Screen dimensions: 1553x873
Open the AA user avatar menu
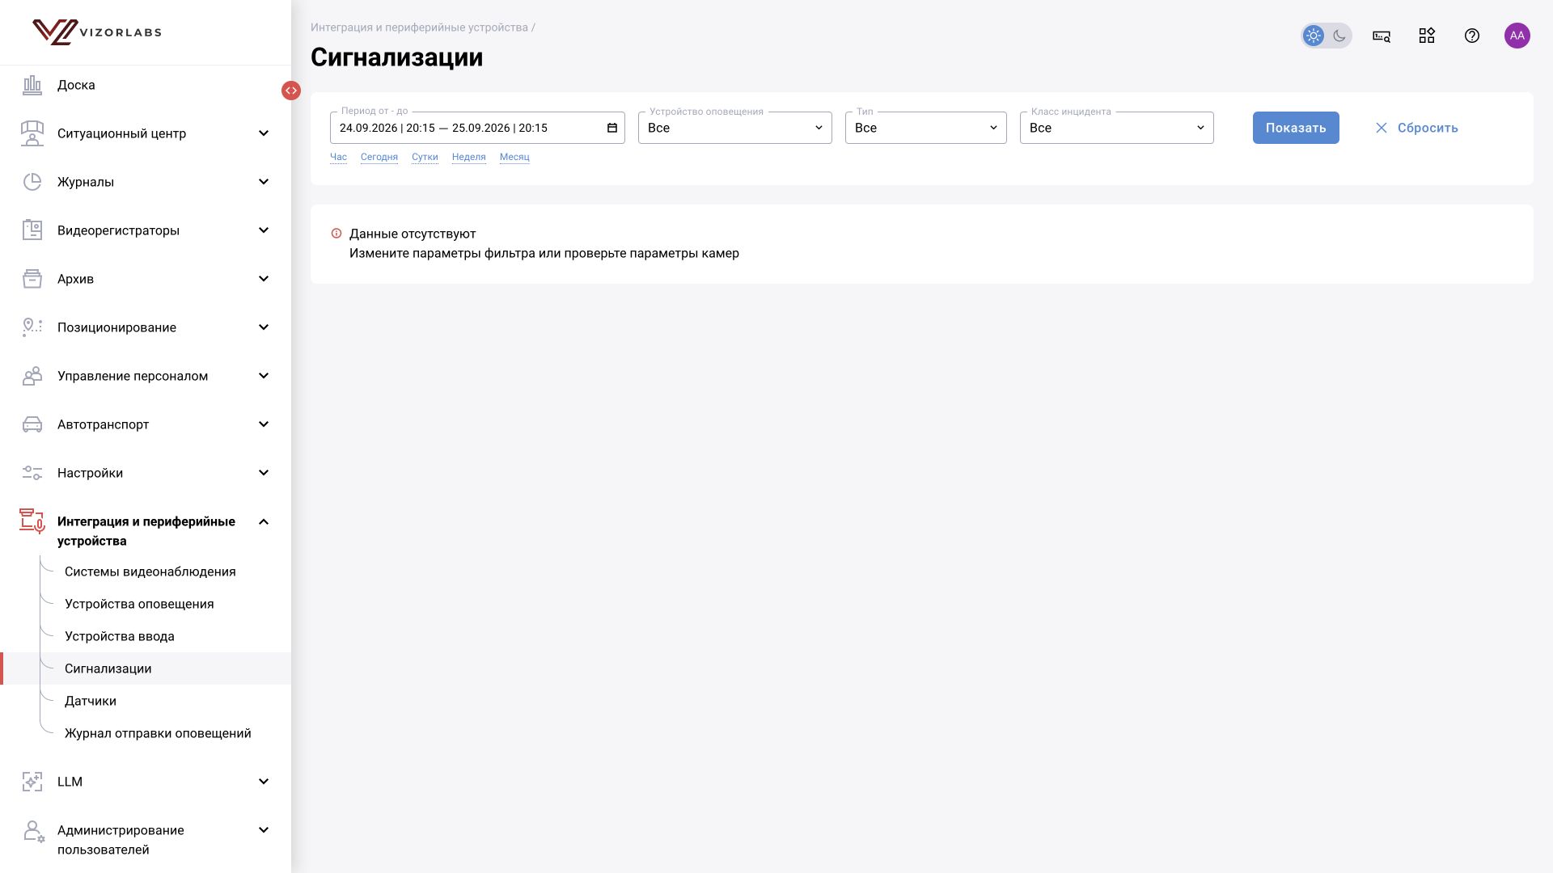1517,36
